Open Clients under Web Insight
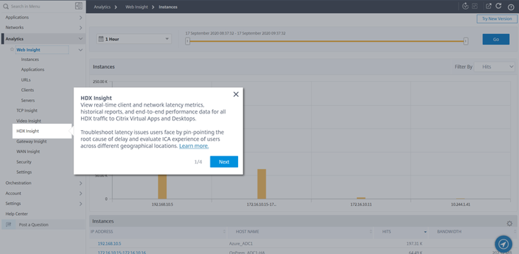Screen dimensions: 519x254 pos(28,90)
